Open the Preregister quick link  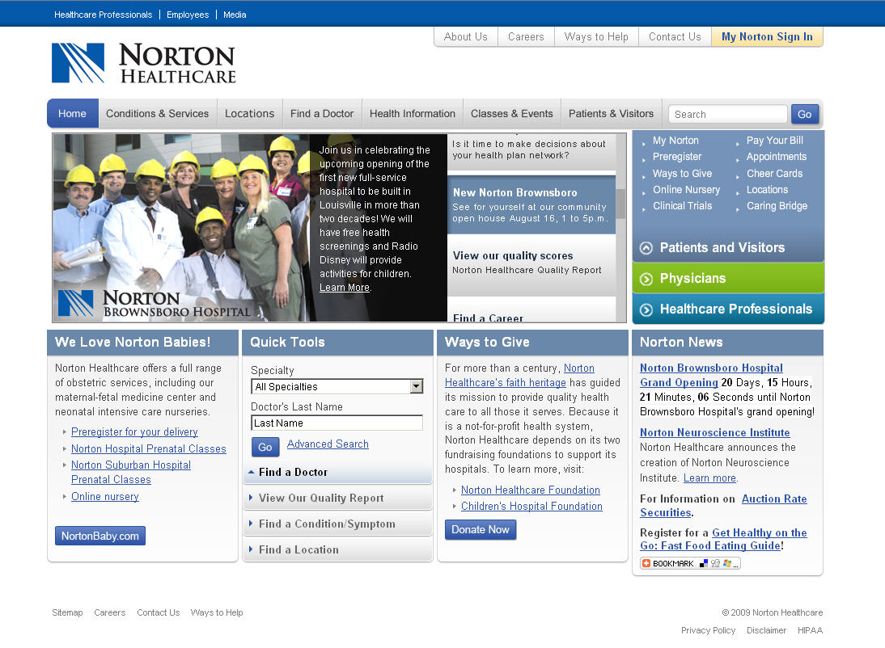point(677,157)
